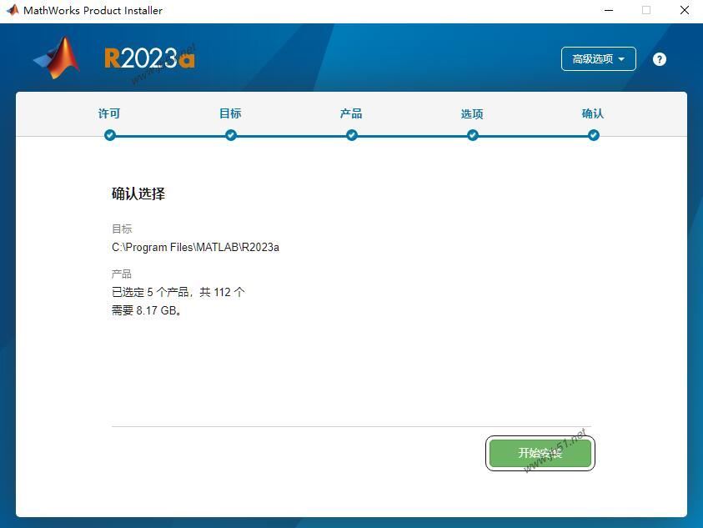Image resolution: width=703 pixels, height=528 pixels.
Task: Click the 开始安装 button
Action: click(x=540, y=453)
